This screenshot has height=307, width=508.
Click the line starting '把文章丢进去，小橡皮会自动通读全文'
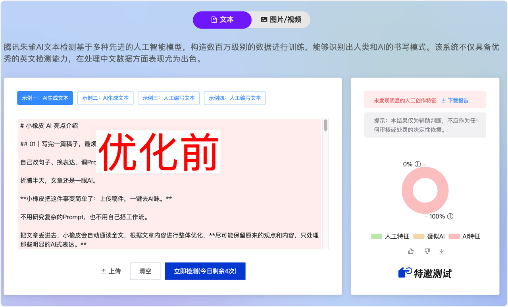click(169, 240)
